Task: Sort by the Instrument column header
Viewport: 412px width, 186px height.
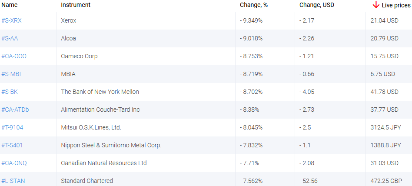Action: tap(76, 5)
